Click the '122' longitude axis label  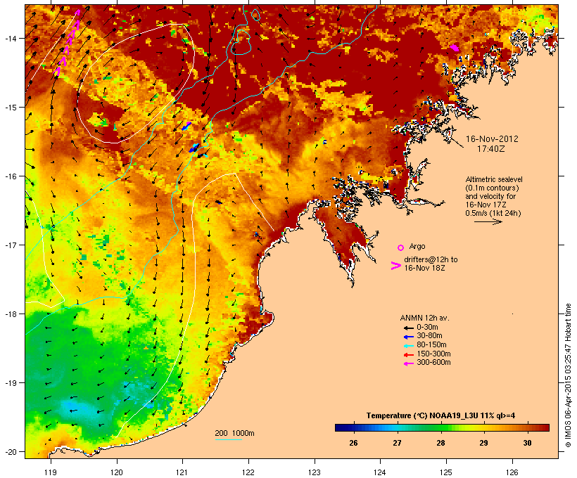tap(248, 472)
